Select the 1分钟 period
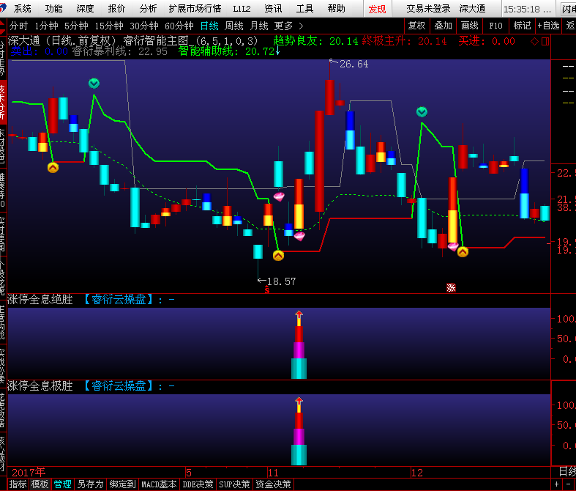The image size is (576, 491). [x=46, y=26]
